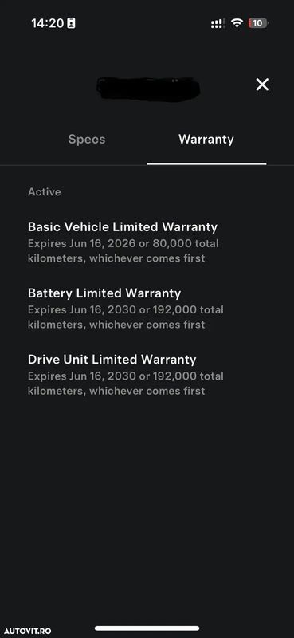Tap the Wi-Fi status icon
The height and width of the screenshot is (638, 294).
click(237, 23)
